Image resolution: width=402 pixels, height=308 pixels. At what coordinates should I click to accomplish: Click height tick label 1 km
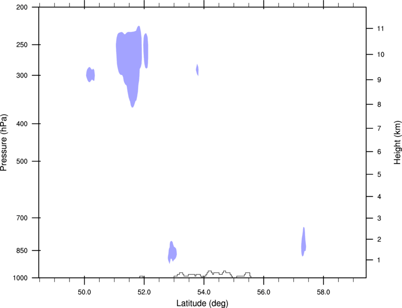tap(379, 260)
